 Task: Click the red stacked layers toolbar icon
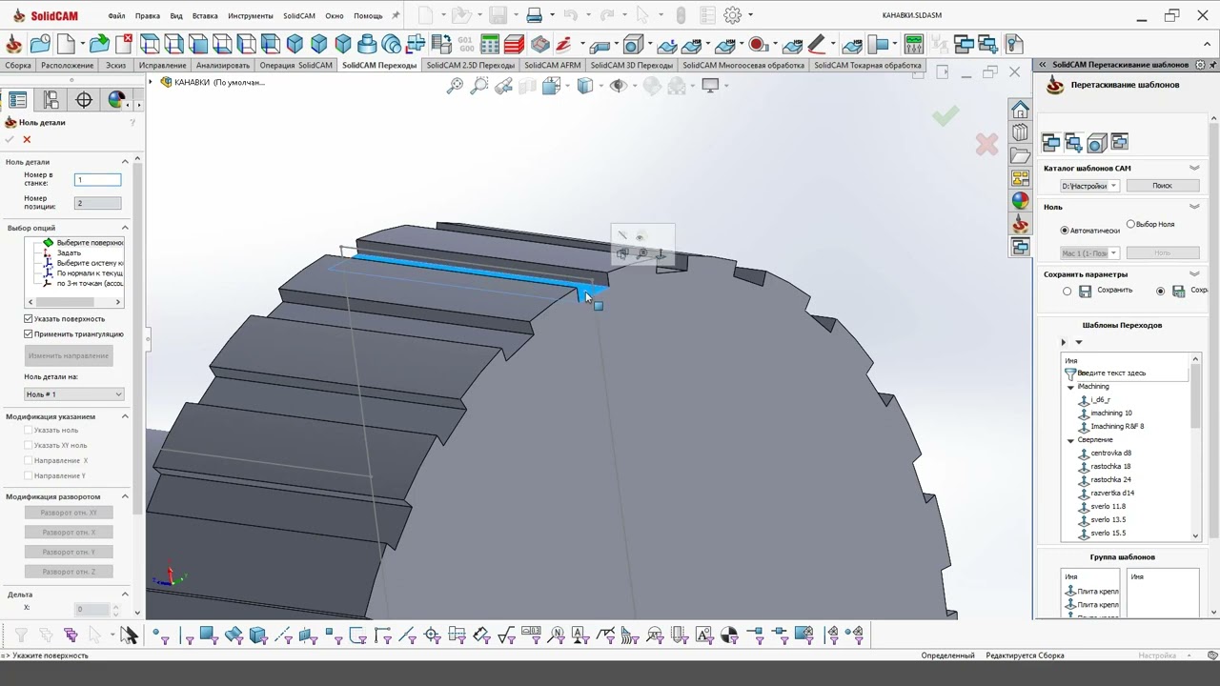click(514, 44)
